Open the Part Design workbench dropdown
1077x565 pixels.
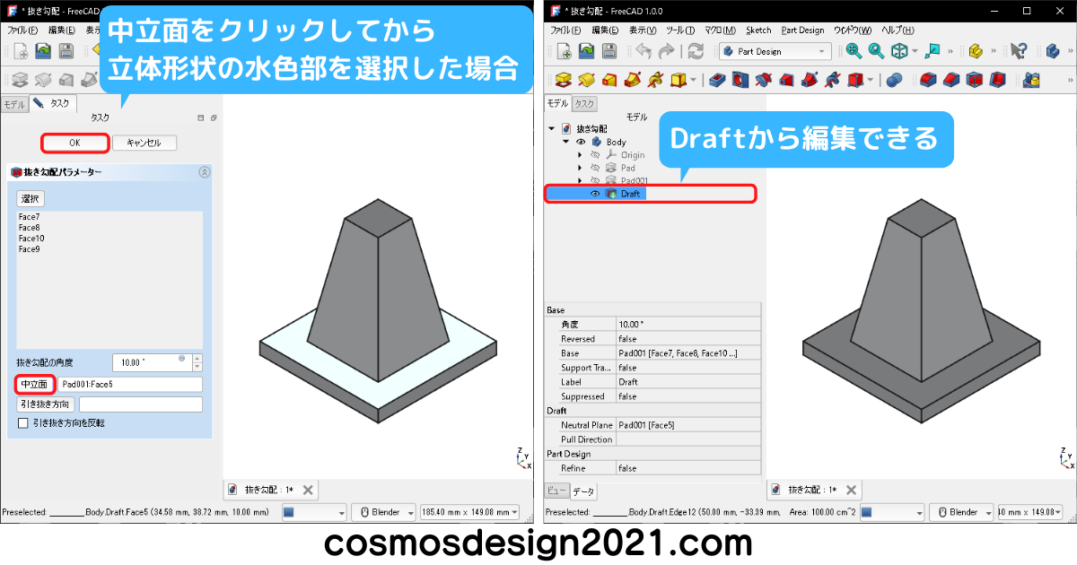775,51
